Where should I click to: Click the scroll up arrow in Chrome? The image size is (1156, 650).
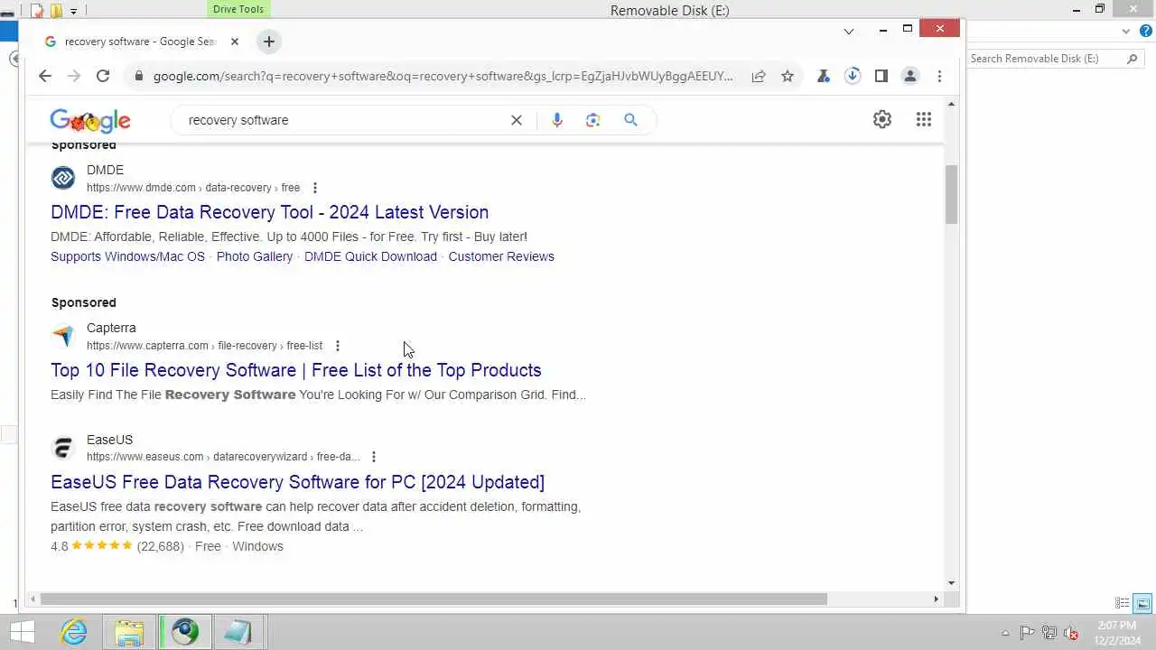click(x=951, y=105)
